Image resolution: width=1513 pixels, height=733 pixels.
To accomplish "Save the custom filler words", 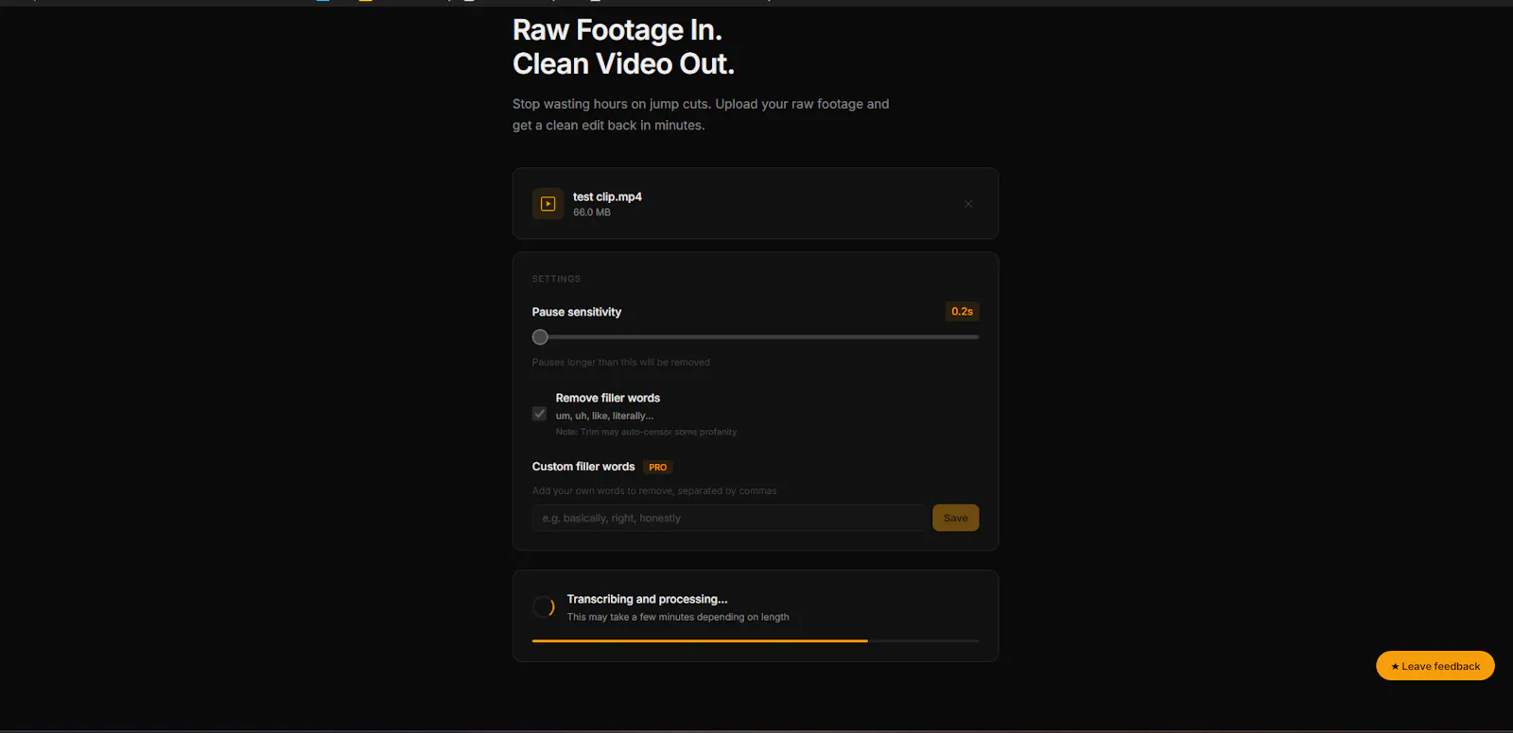I will click(x=955, y=518).
